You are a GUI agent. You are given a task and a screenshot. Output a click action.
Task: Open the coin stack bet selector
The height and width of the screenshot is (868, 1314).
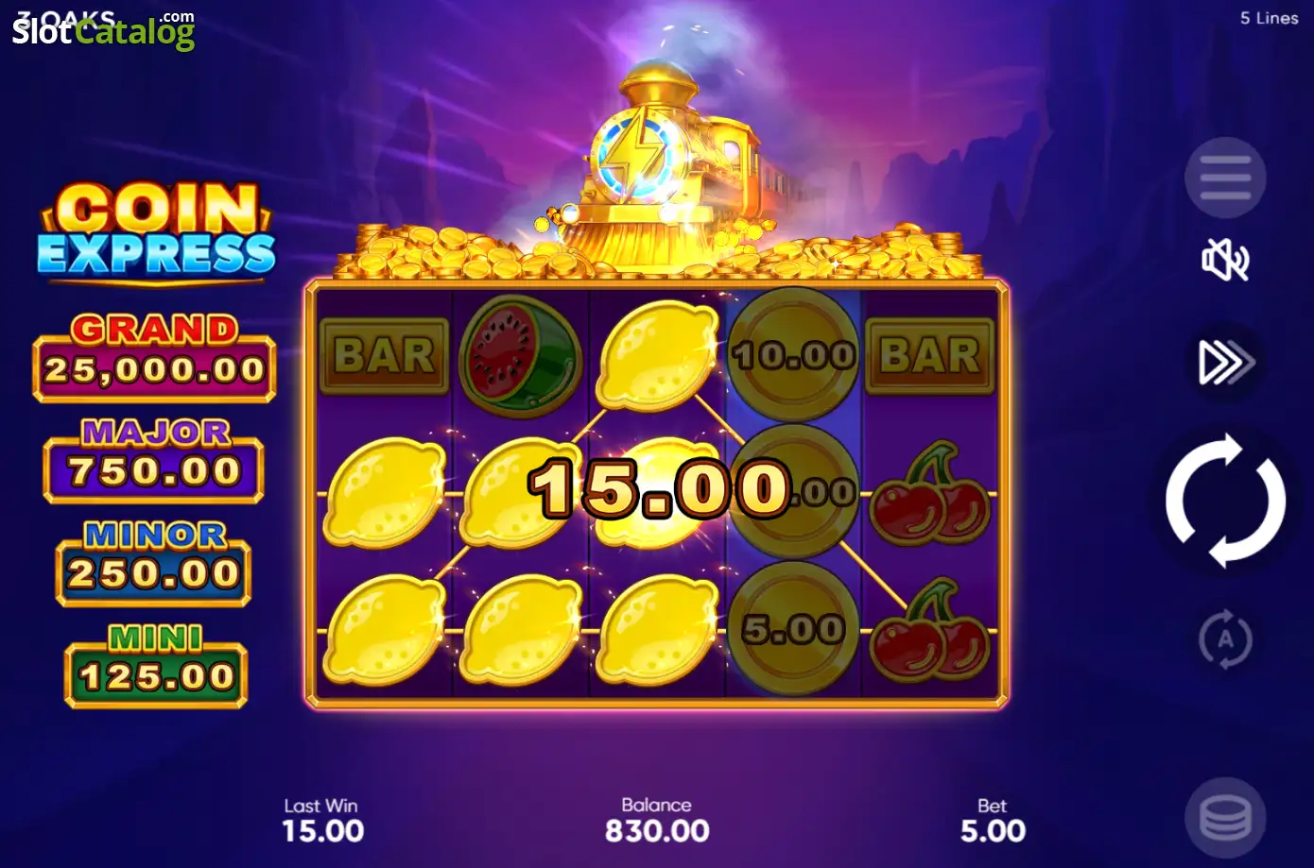point(1225,817)
